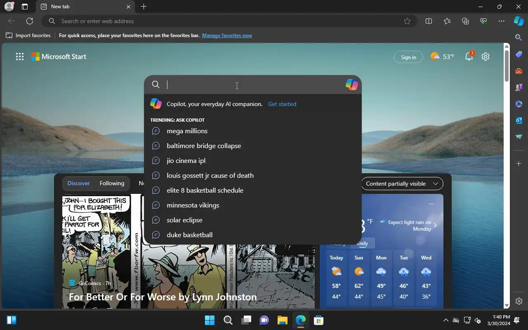The image size is (528, 330).
Task: Open sidebar Outlook icon
Action: 519,120
